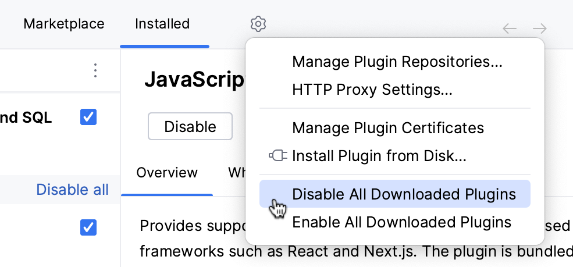Open the plugins gear settings icon
Screen dimensions: 573x267
point(258,24)
